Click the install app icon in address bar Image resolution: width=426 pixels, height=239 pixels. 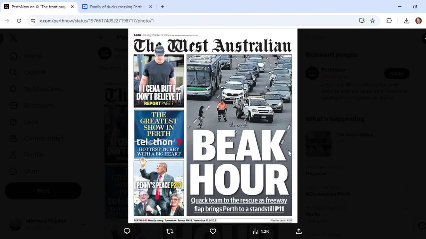[x=362, y=21]
